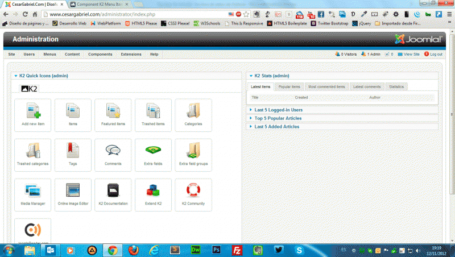
Task: Open the Chrome menu icon
Action: click(449, 14)
